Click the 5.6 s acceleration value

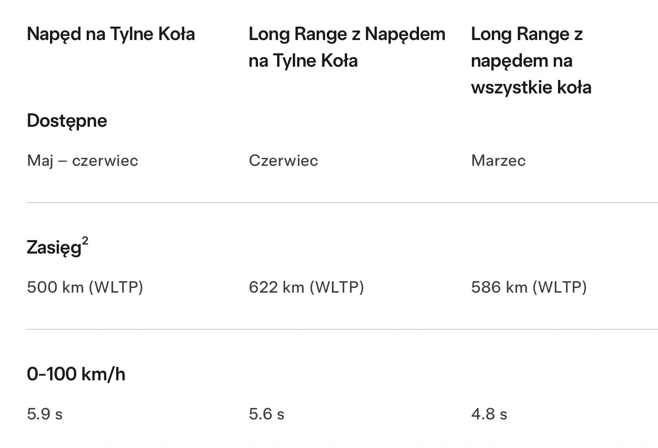267,414
